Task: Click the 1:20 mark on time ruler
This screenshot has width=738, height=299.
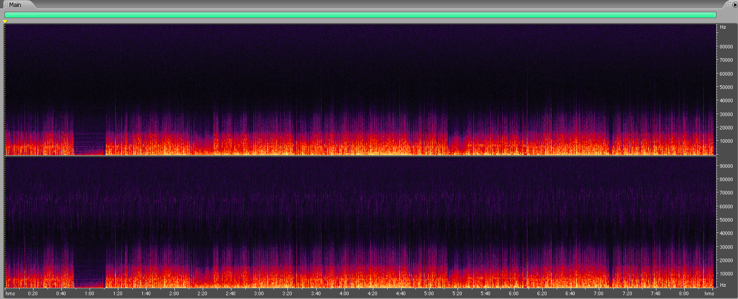Action: coord(118,294)
